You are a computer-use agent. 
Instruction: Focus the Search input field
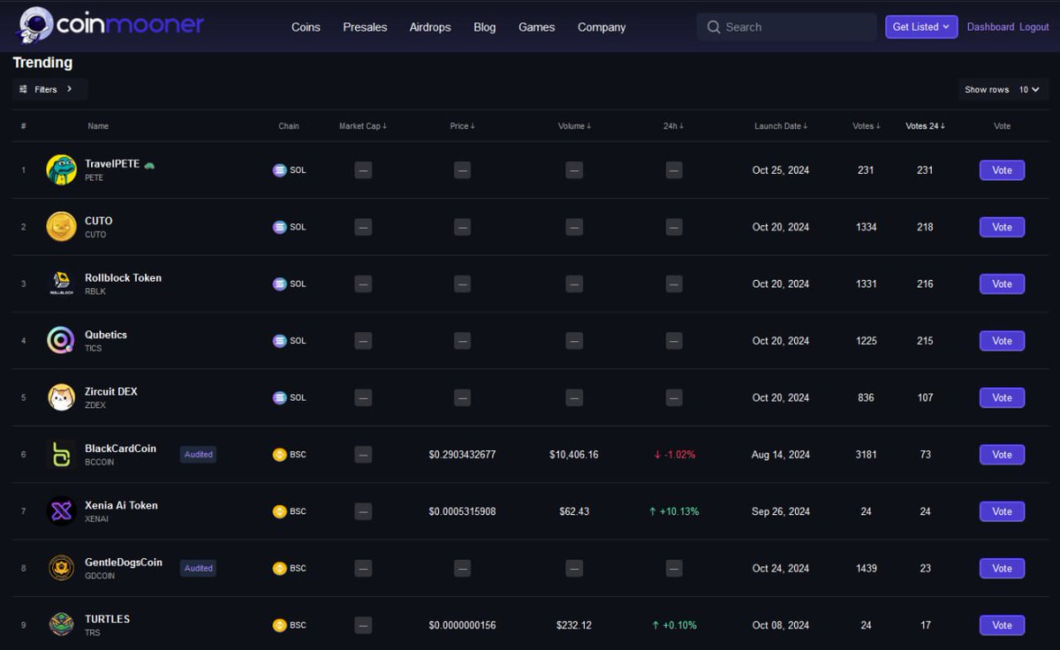[x=786, y=27]
